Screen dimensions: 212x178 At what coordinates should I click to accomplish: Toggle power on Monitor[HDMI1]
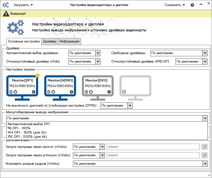pos(53,92)
